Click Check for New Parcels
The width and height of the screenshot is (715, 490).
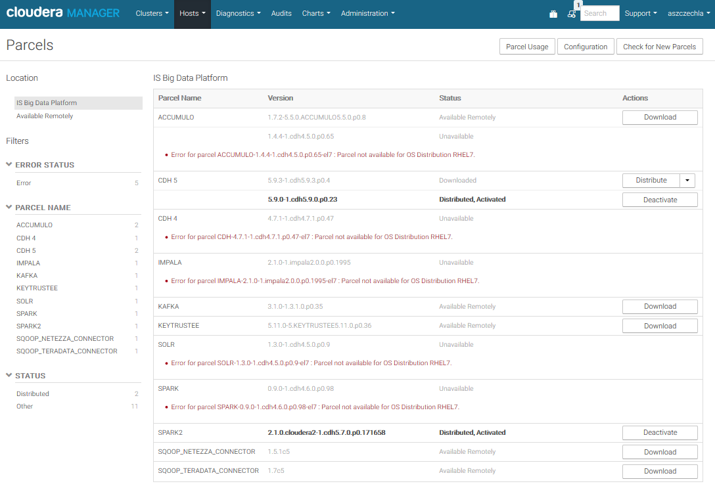pos(659,46)
